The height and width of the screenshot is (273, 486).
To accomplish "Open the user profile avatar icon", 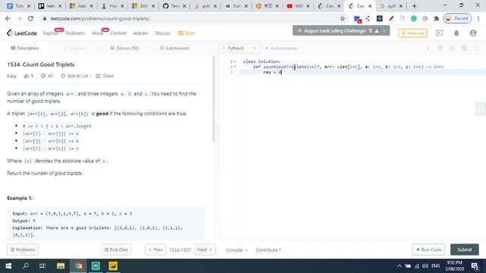I will tap(473, 33).
